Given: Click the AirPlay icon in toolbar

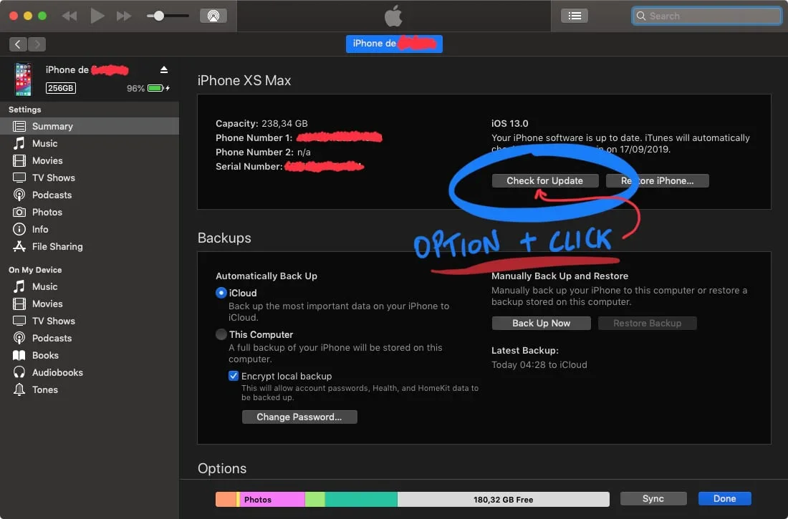Looking at the screenshot, I should pos(213,16).
